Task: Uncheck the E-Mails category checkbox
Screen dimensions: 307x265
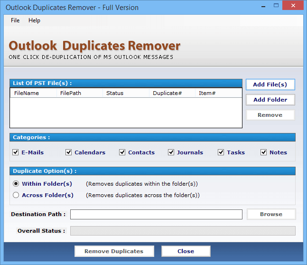Action: coord(16,152)
